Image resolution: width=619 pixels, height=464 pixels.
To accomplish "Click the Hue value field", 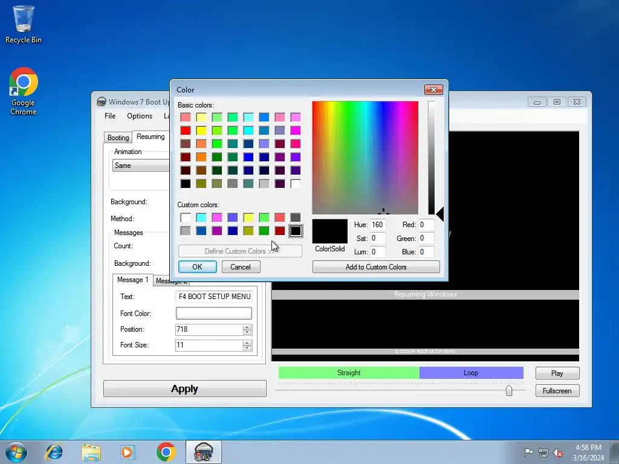I will (378, 225).
